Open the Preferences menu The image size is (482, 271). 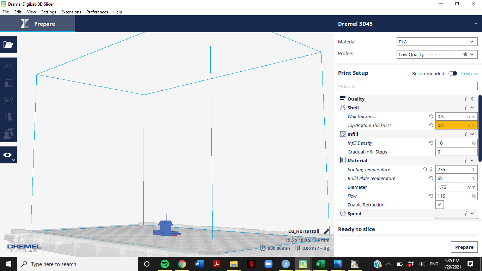(x=97, y=12)
